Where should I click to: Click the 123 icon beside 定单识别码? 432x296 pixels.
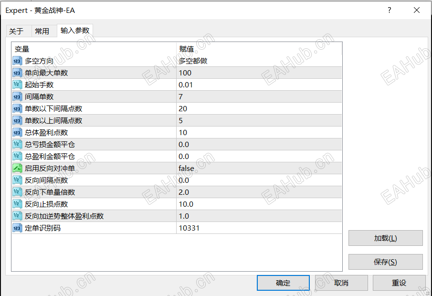pos(17,228)
